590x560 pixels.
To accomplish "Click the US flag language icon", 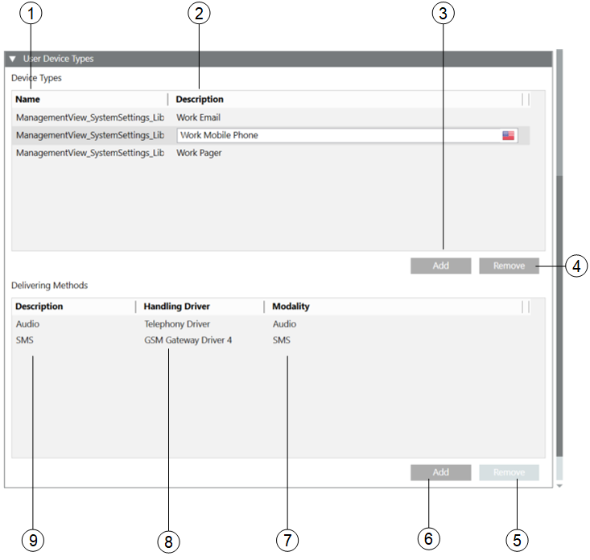I will (x=508, y=136).
